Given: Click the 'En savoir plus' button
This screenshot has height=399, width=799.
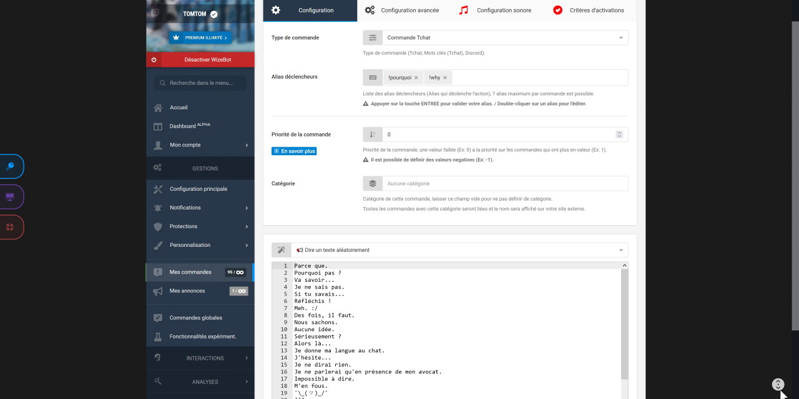Looking at the screenshot, I should tap(294, 151).
